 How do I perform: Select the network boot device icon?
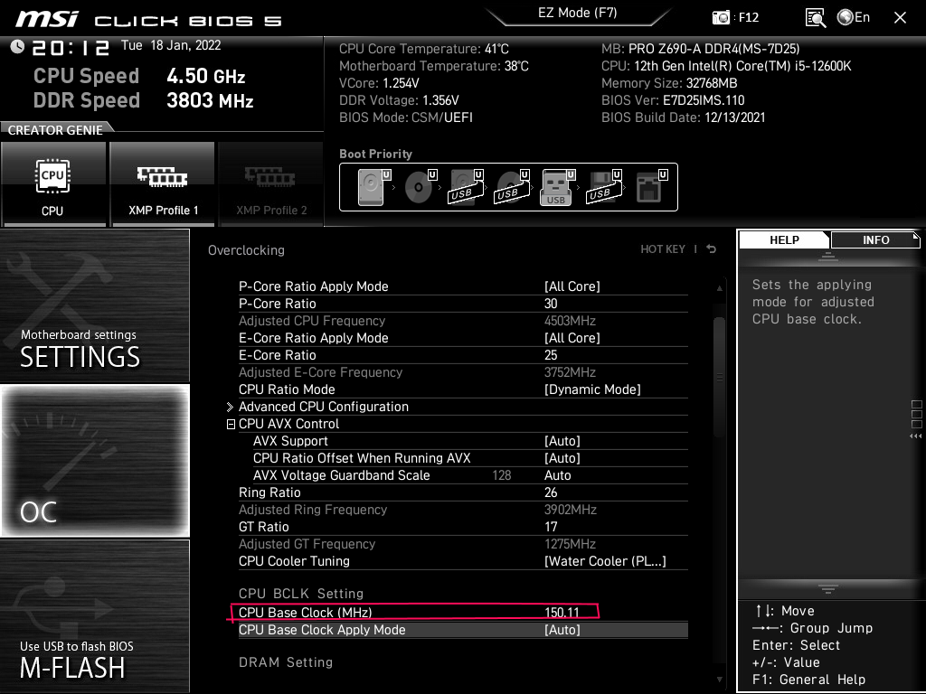(x=651, y=186)
